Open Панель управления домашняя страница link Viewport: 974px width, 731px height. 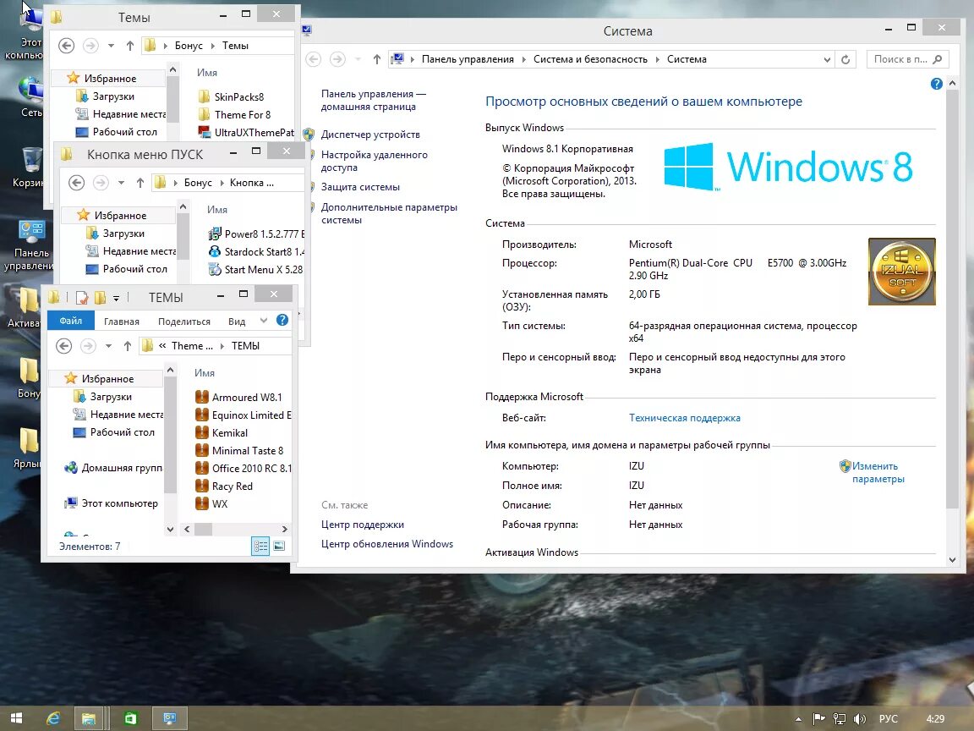tap(374, 100)
